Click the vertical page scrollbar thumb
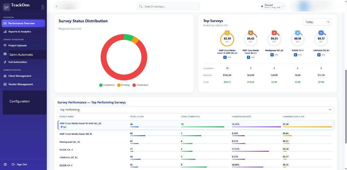 coord(346,107)
